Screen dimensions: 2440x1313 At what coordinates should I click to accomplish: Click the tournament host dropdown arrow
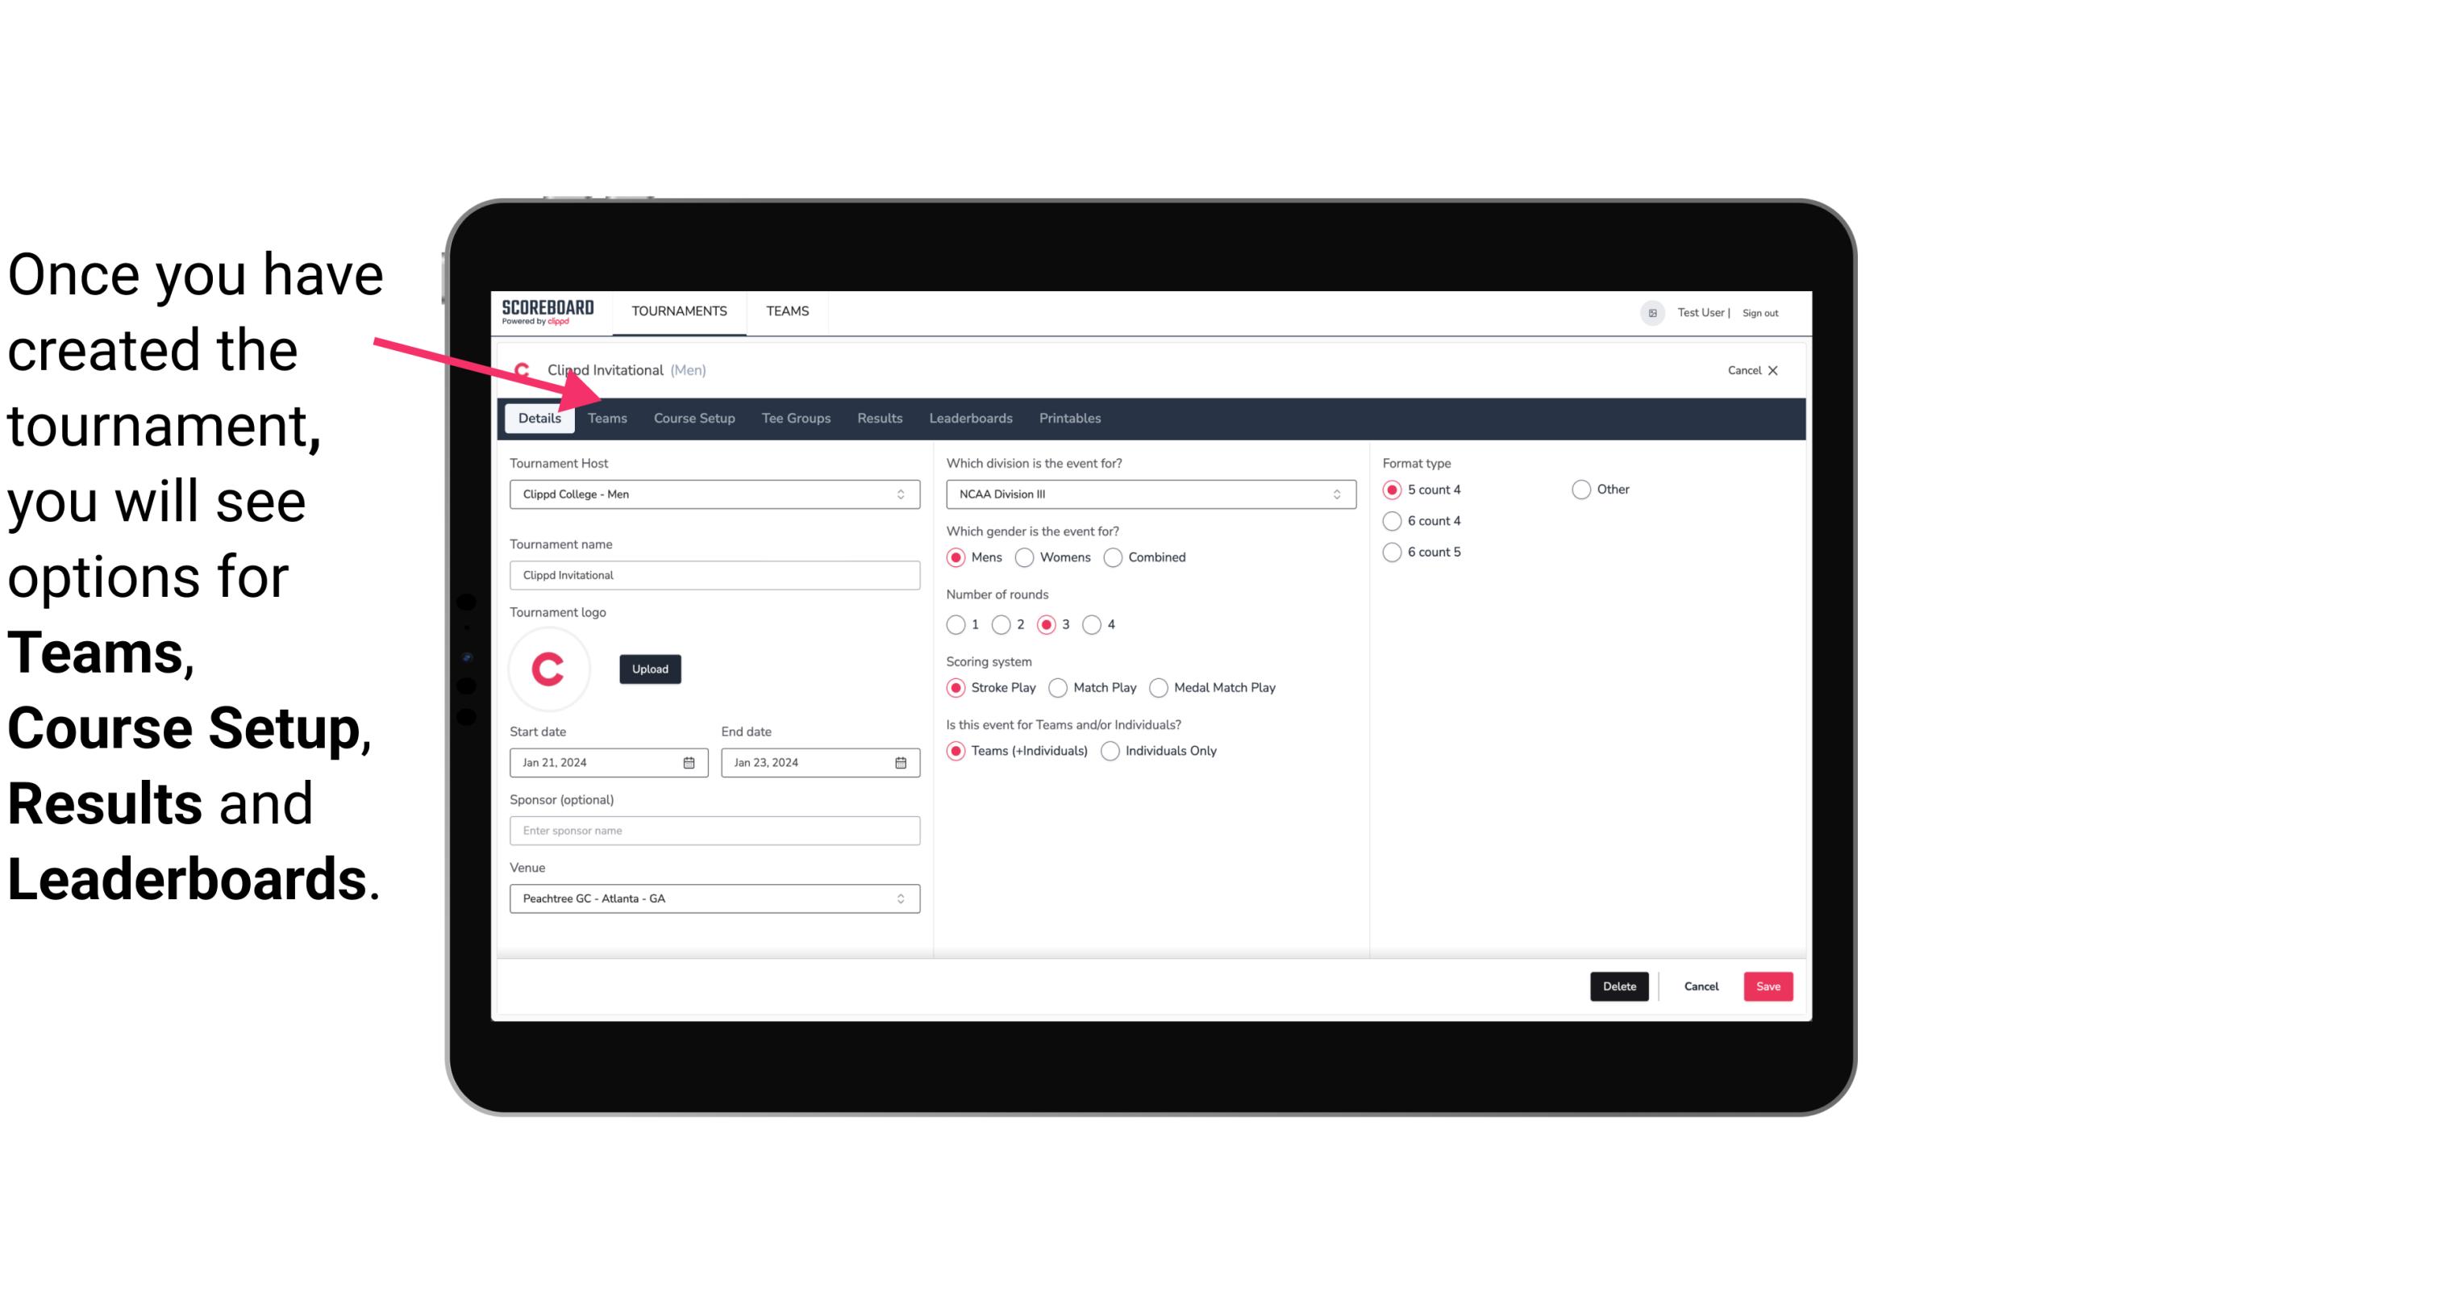pyautogui.click(x=901, y=495)
